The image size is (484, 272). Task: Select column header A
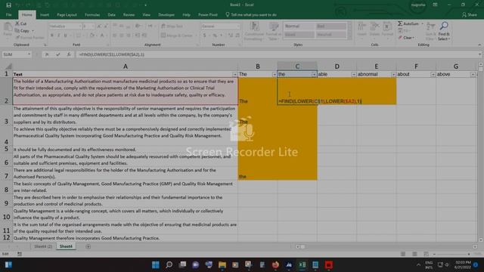(126, 66)
